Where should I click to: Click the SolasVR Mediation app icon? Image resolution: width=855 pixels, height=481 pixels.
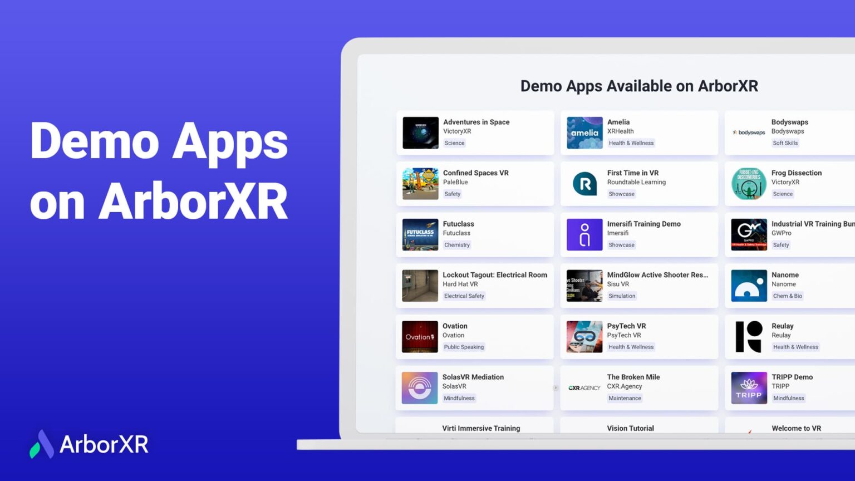(420, 387)
